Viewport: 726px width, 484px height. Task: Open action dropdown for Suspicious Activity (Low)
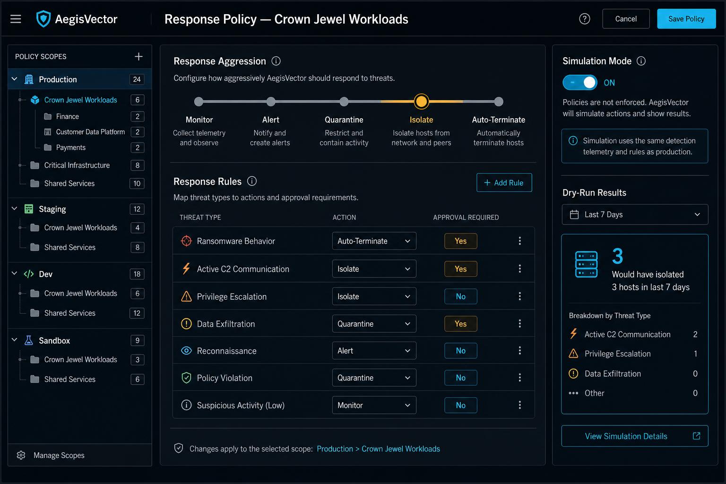tap(374, 405)
